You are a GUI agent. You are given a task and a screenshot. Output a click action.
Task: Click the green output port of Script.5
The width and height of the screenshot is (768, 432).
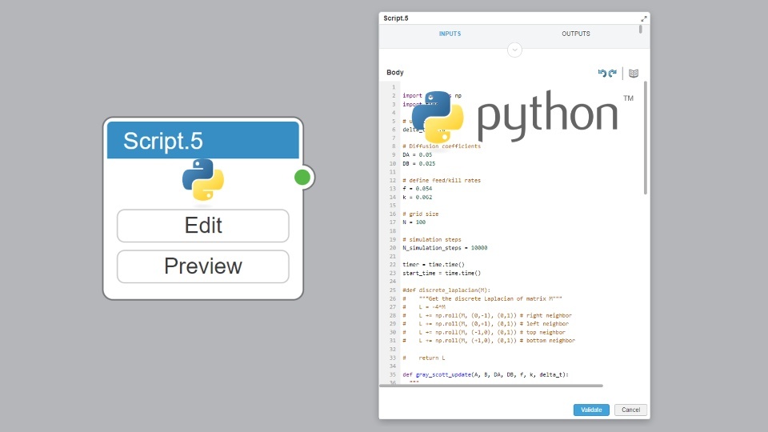coord(302,178)
